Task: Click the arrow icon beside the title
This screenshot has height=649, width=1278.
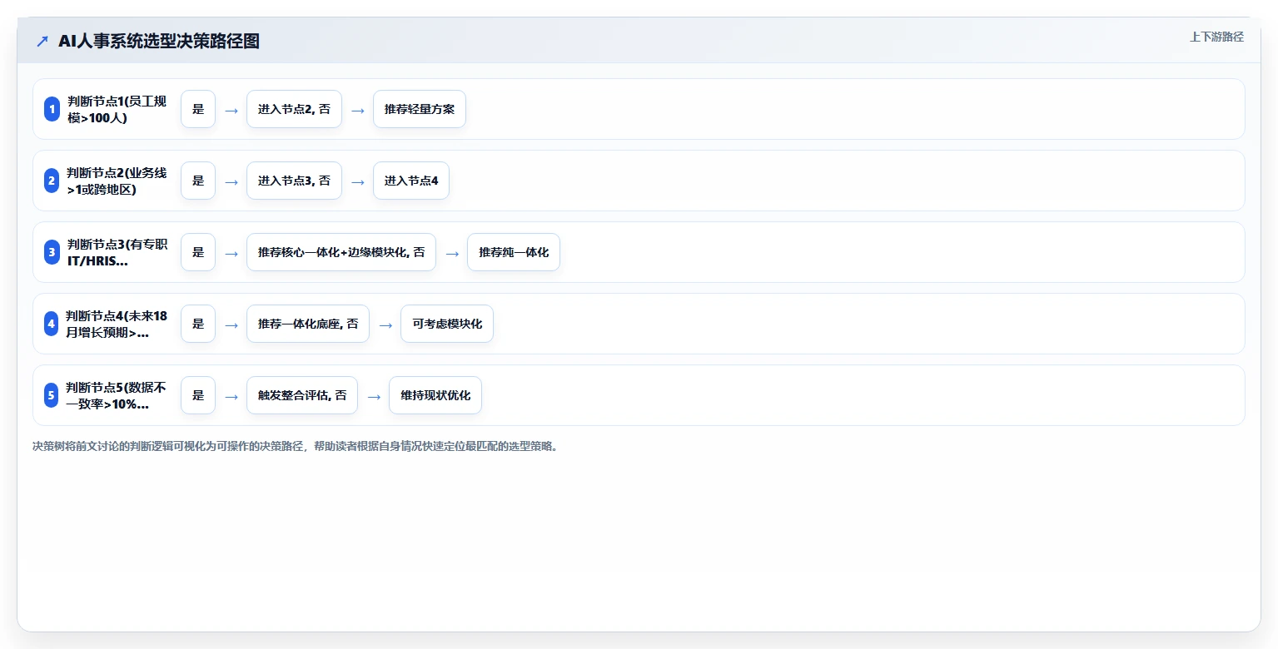Action: point(42,41)
